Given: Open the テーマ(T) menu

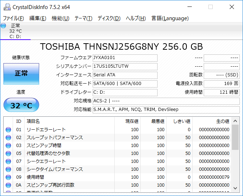Looking at the screenshot, I should [x=84, y=18].
